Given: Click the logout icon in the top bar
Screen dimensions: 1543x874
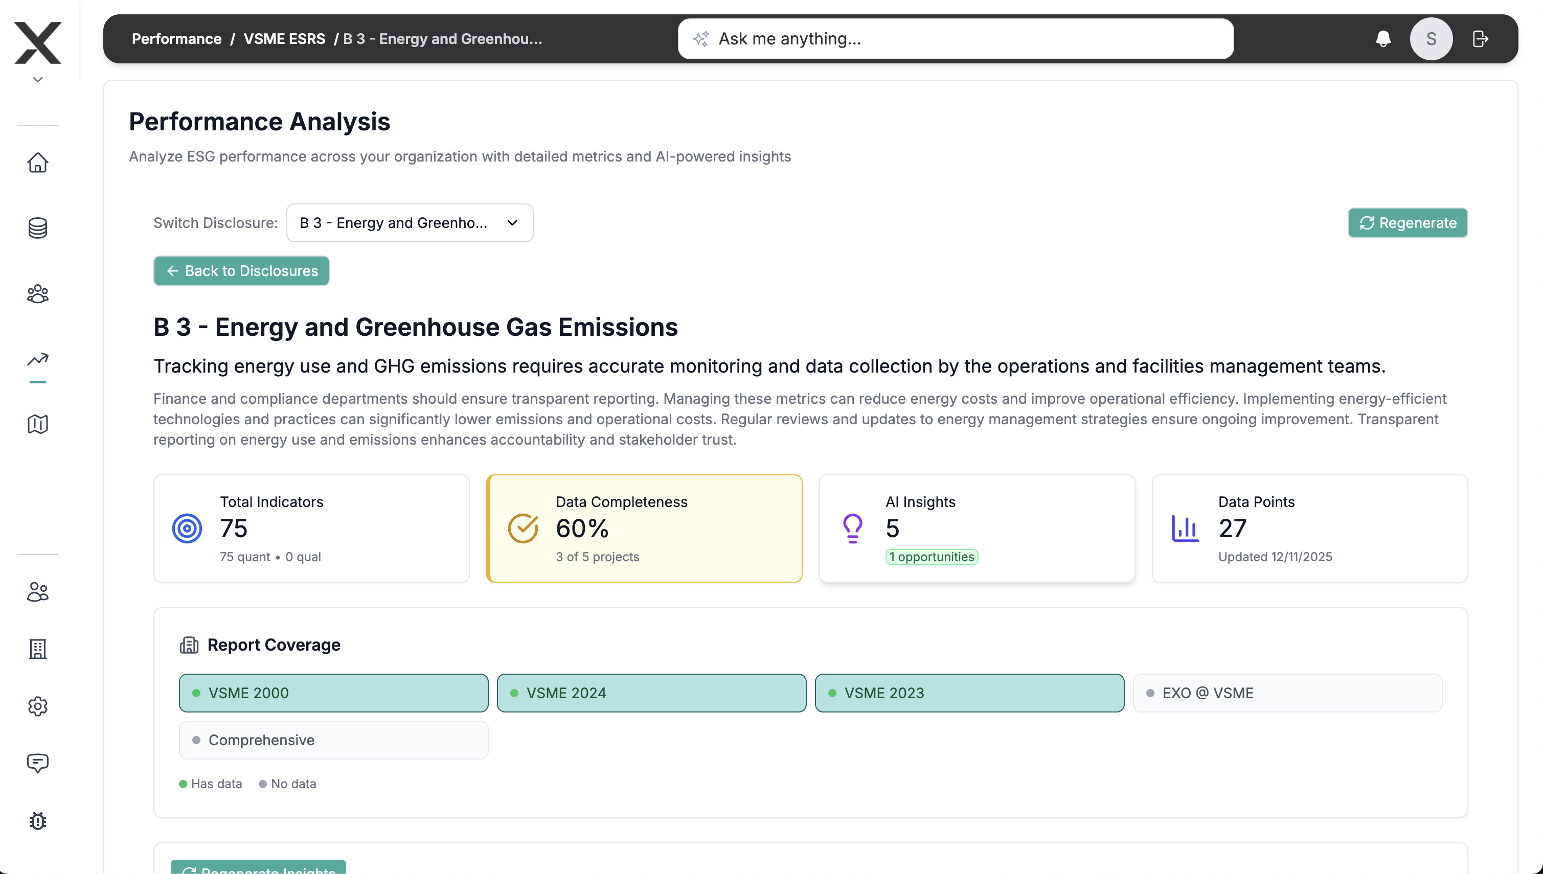Looking at the screenshot, I should (x=1481, y=38).
